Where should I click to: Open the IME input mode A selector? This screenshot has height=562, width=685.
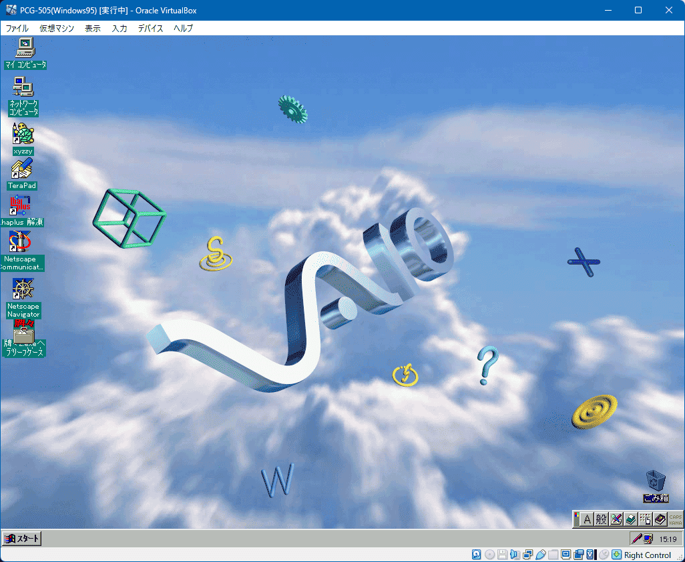pos(587,519)
